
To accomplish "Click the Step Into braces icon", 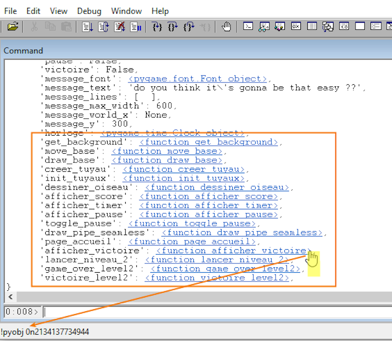I will coord(156,27).
